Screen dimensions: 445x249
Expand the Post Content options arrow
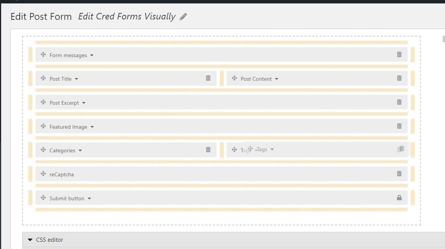(x=276, y=79)
